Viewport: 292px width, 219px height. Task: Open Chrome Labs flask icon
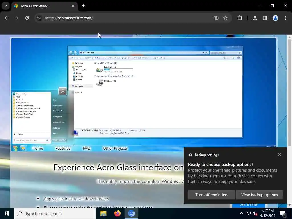pyautogui.click(x=255, y=18)
